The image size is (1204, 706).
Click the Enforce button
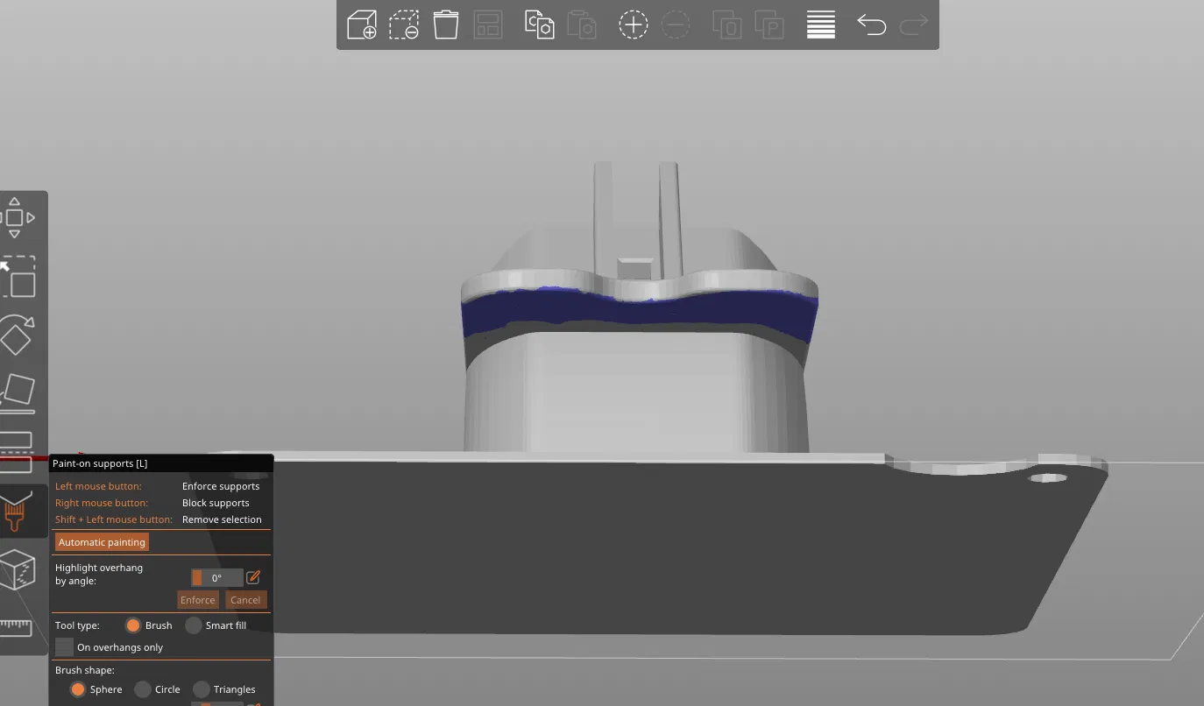(198, 600)
